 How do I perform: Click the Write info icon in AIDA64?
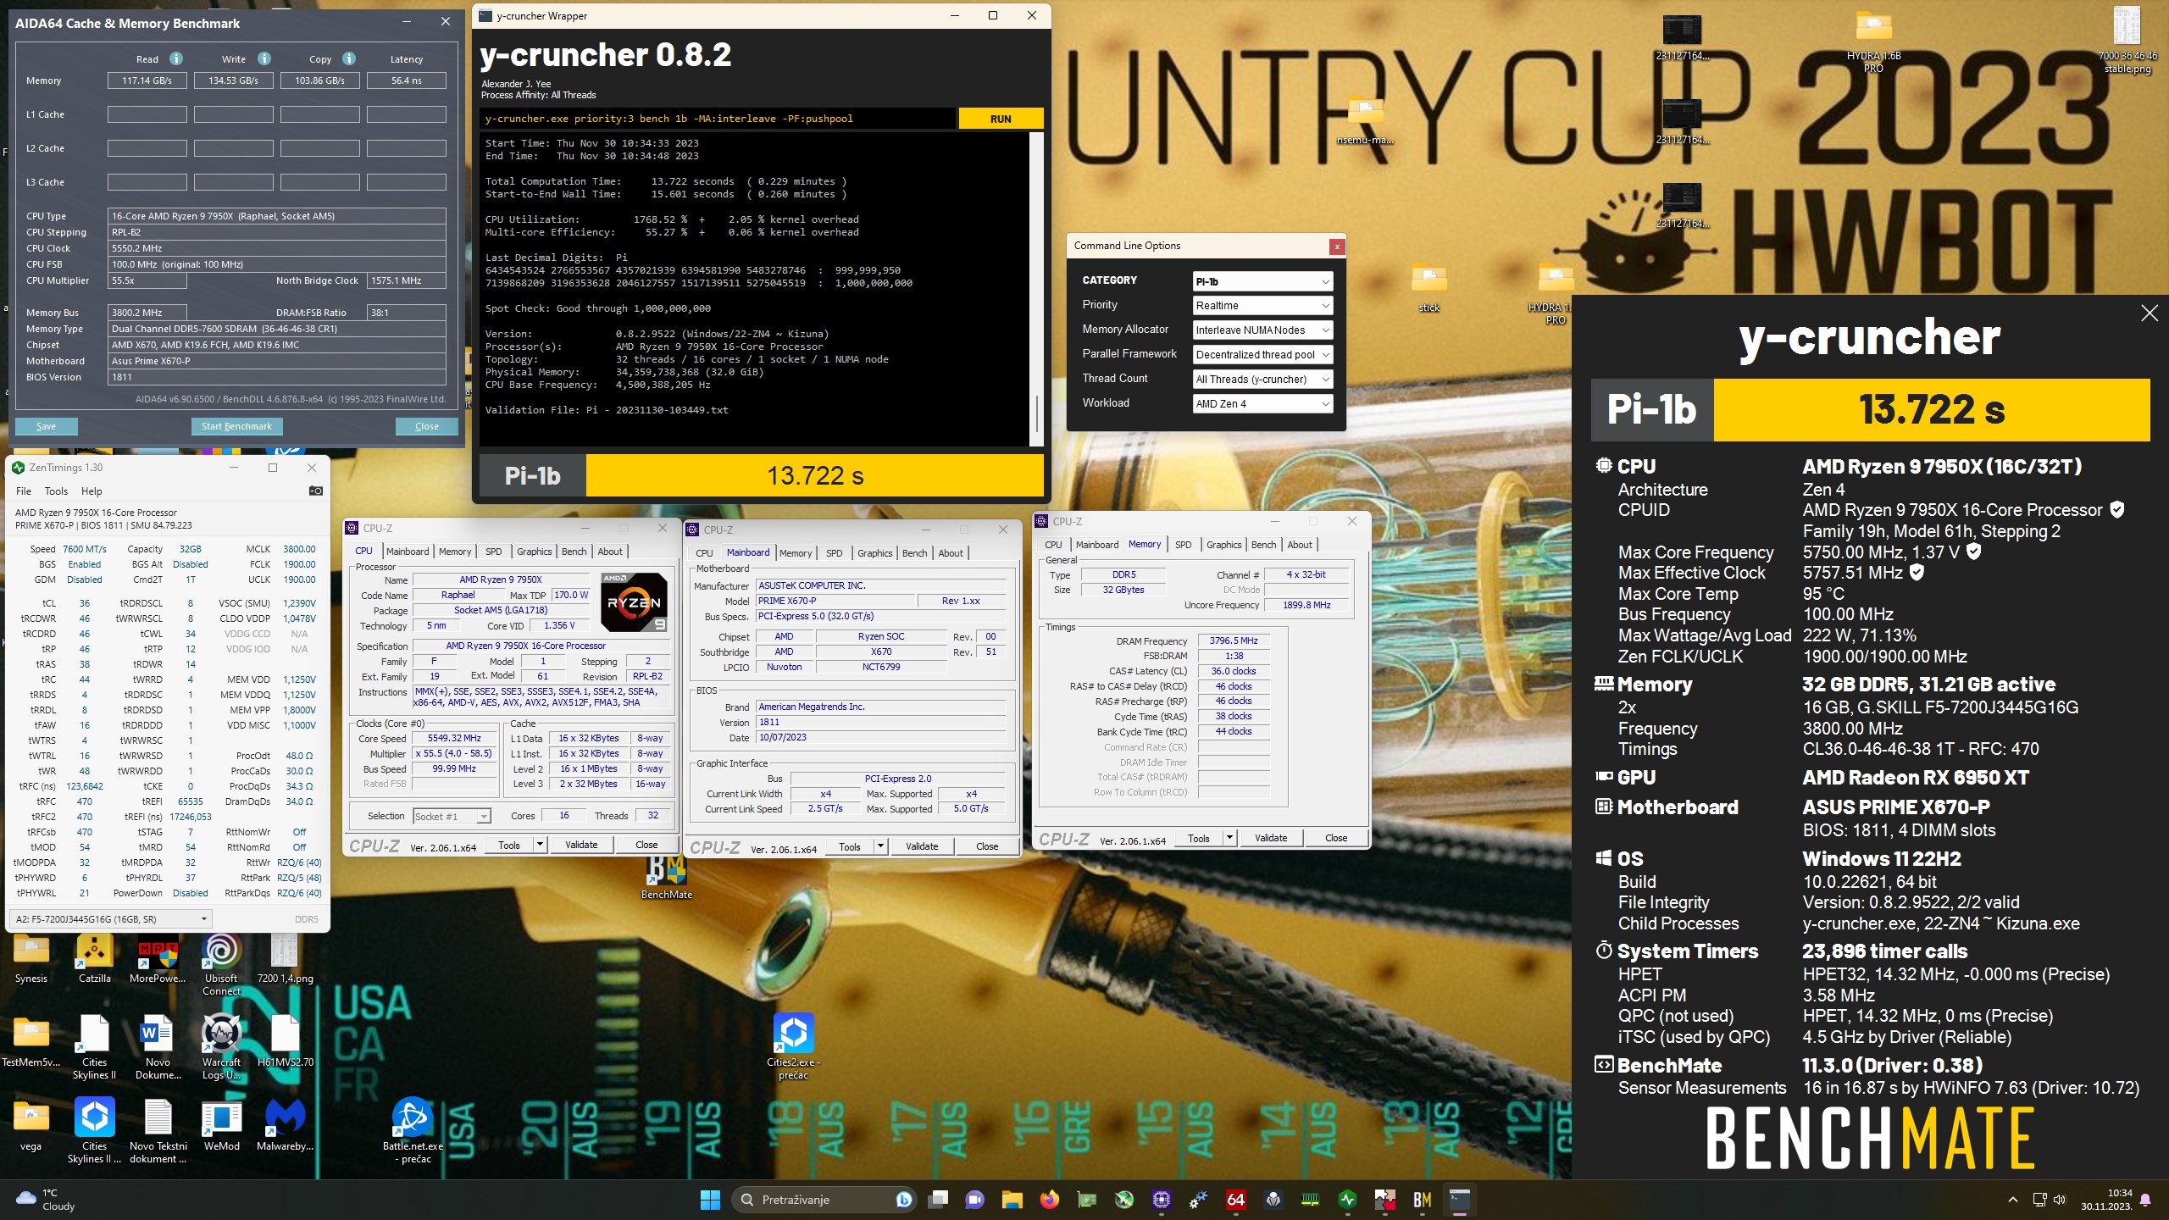coord(264,58)
